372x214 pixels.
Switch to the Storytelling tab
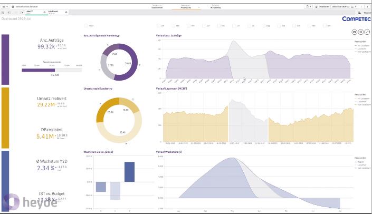point(215,7)
